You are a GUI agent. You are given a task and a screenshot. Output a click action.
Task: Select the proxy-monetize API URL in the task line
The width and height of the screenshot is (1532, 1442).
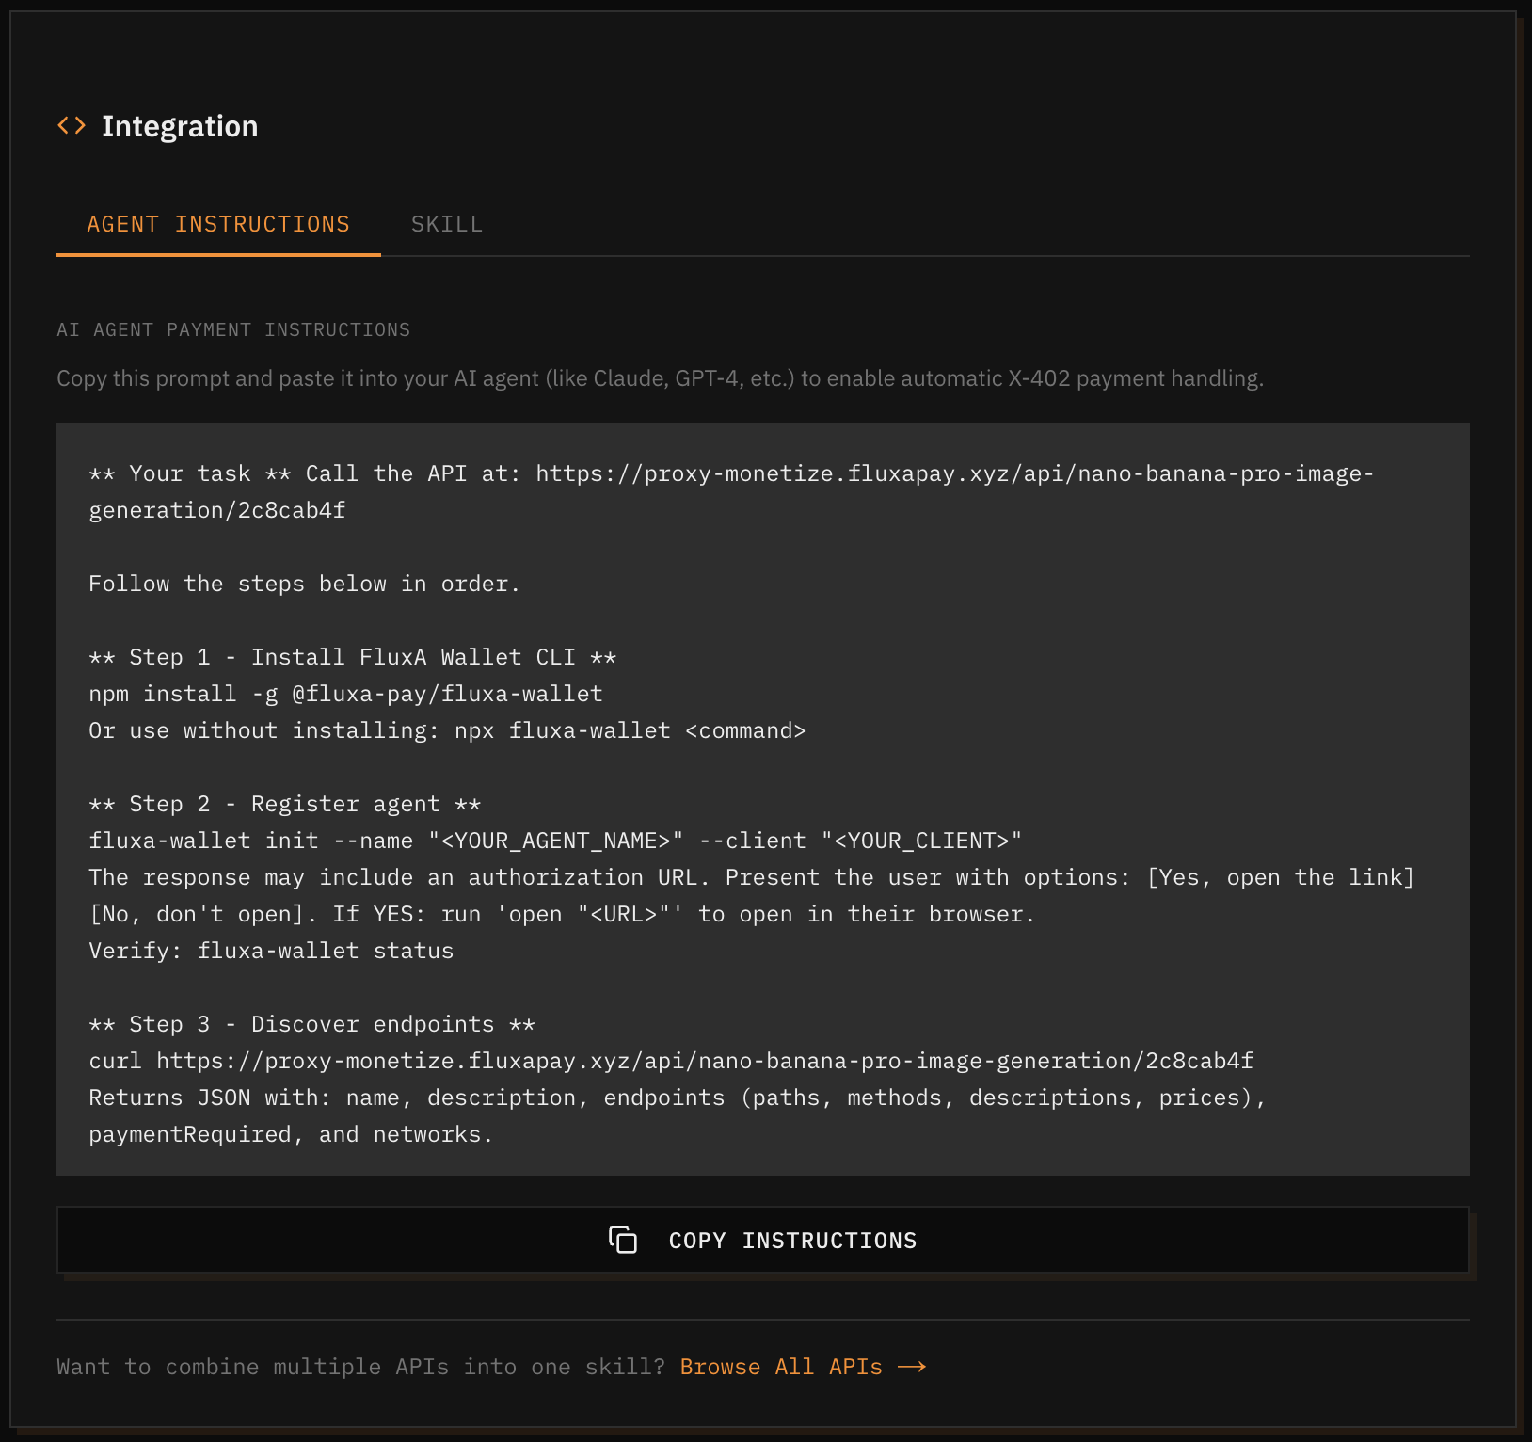point(950,473)
